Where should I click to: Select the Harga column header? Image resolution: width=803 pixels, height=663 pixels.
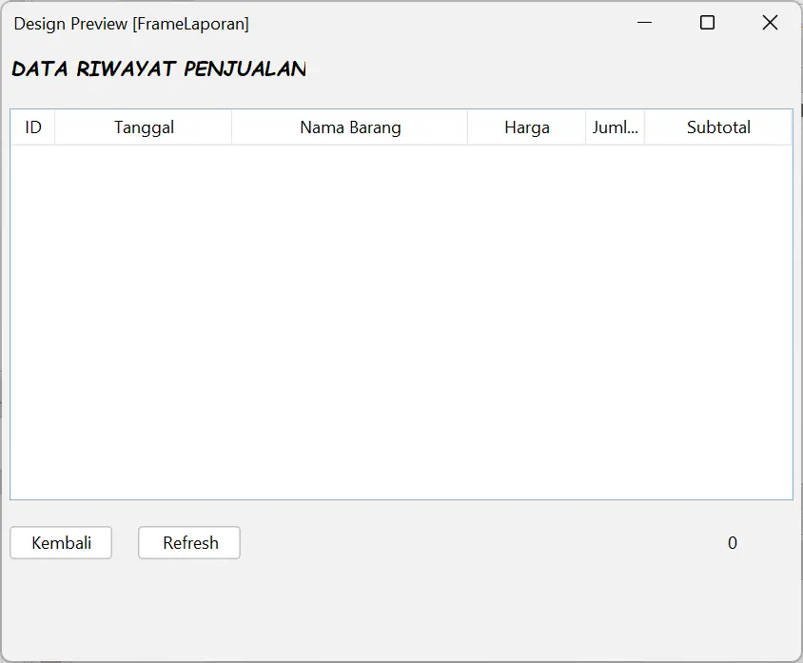[526, 127]
